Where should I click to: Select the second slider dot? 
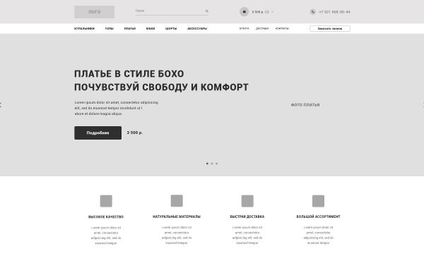[212, 164]
